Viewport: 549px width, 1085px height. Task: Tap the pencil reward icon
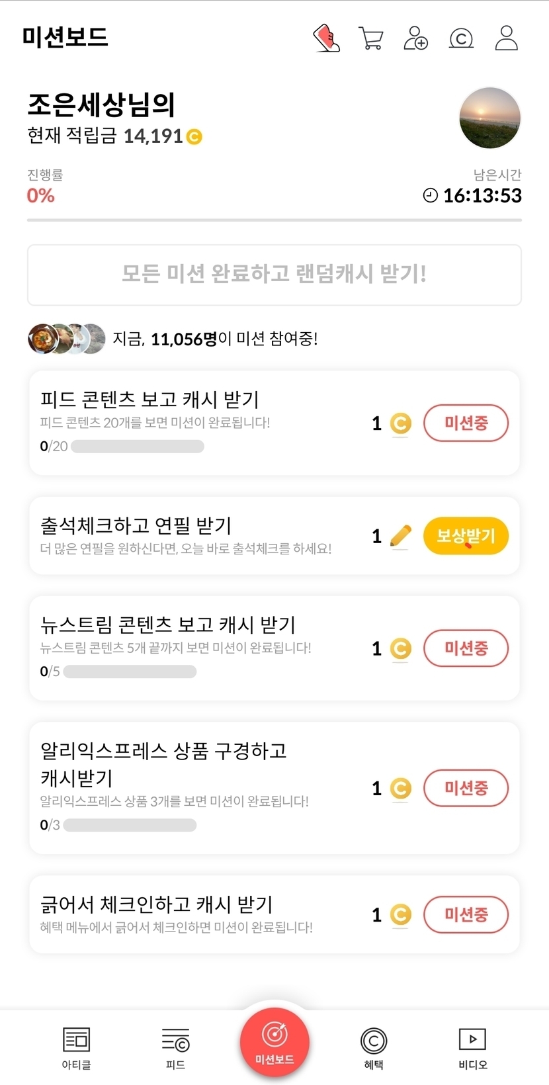tap(400, 536)
